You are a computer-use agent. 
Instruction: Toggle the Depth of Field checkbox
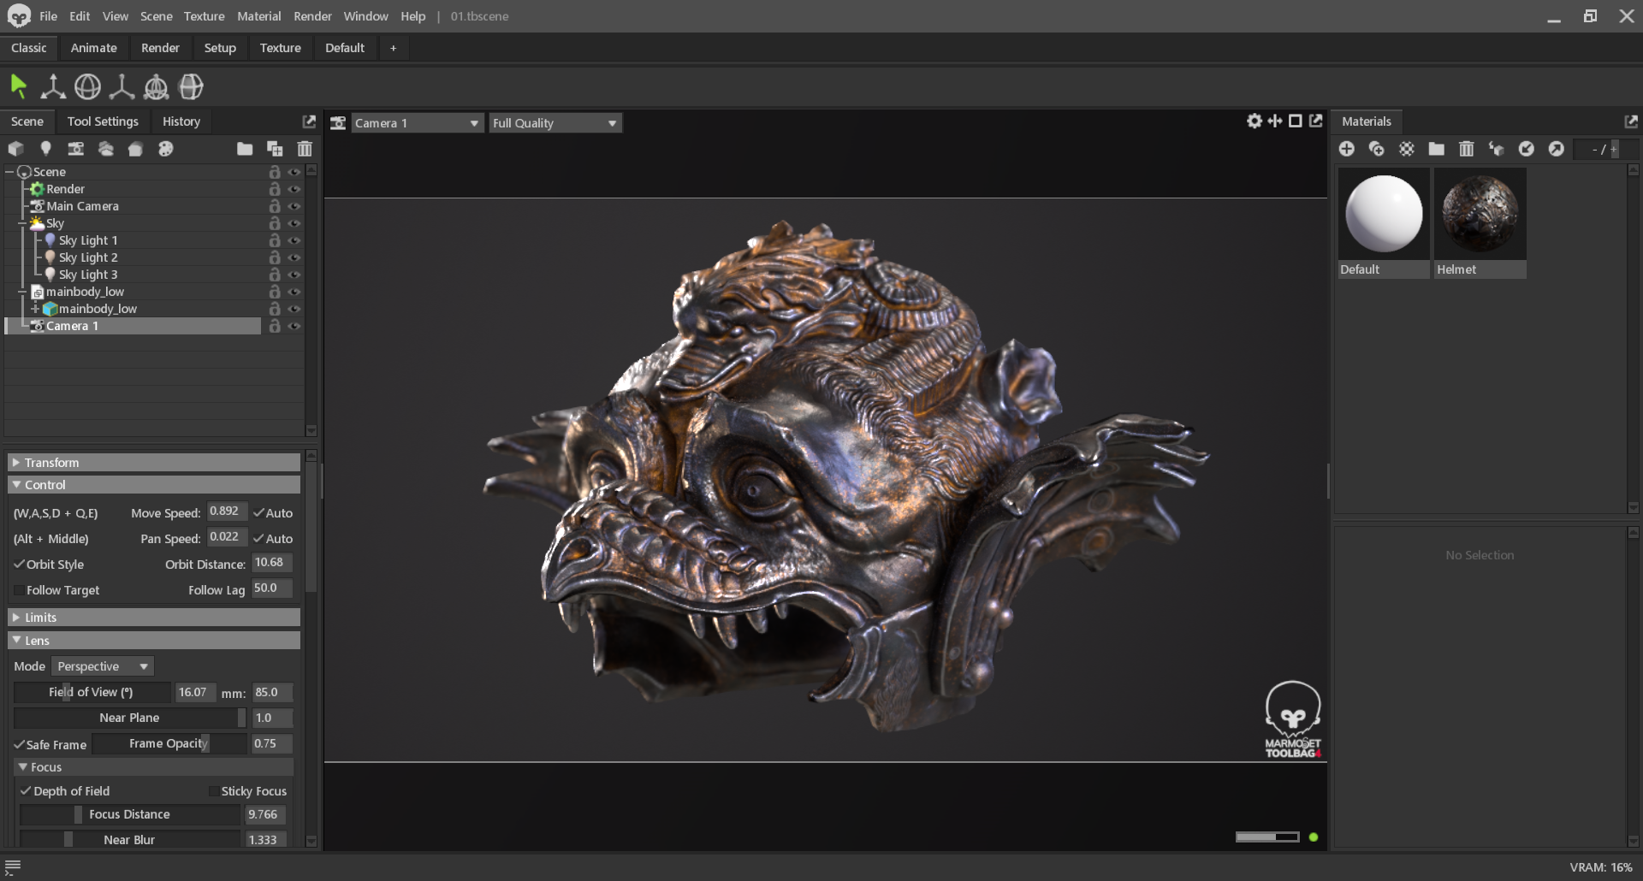[26, 791]
